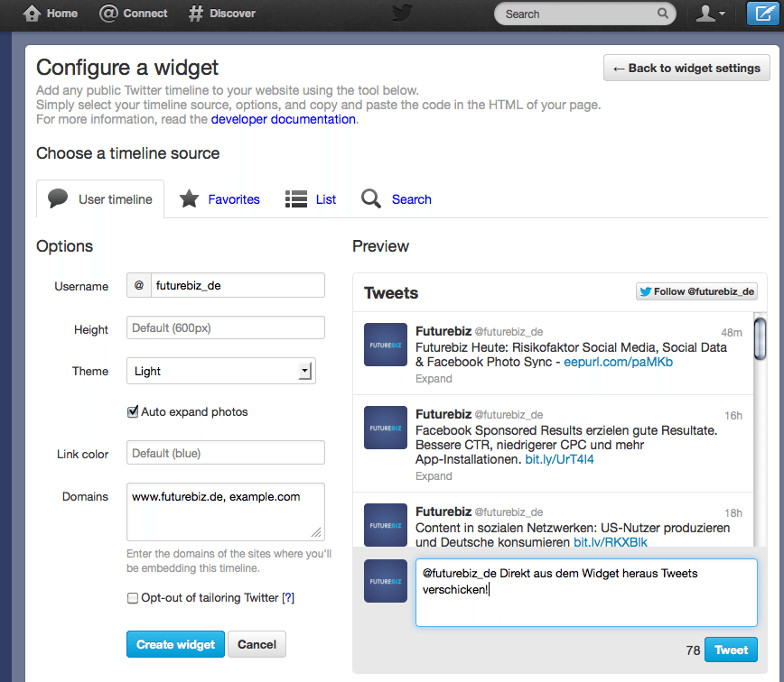Click the Domains text area
The width and height of the screenshot is (784, 682).
226,511
